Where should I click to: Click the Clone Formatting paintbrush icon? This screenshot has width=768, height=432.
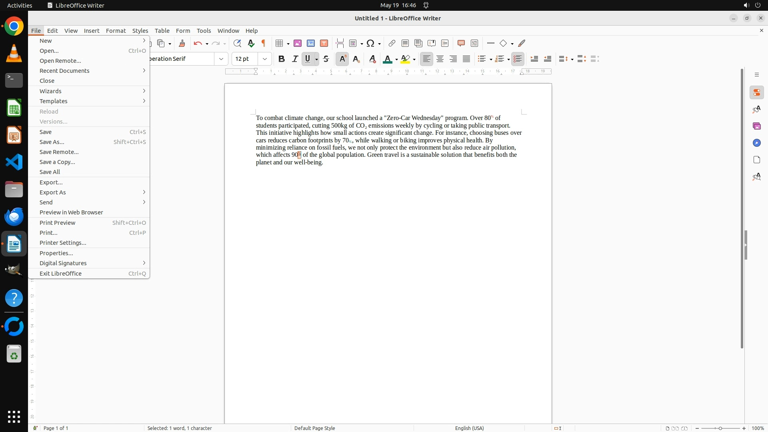coord(182,43)
